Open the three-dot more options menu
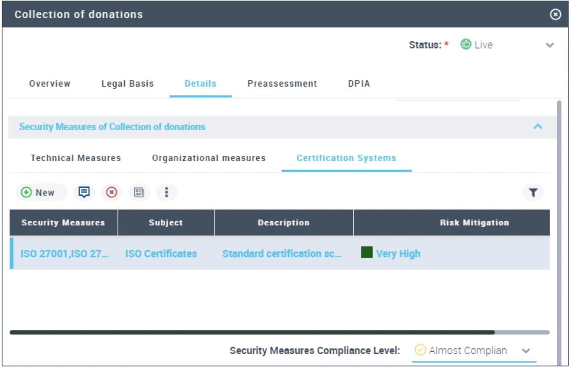The height and width of the screenshot is (367, 570). 167,192
